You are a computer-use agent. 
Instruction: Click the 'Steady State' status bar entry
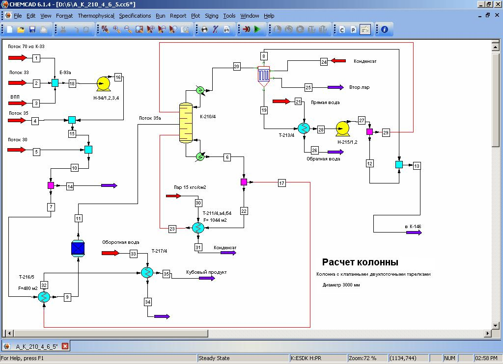pos(214,358)
